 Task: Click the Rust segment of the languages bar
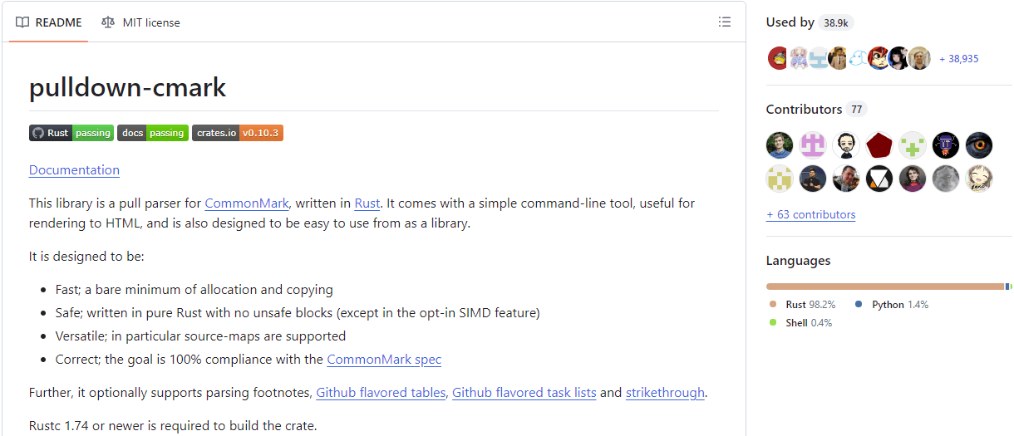[885, 287]
